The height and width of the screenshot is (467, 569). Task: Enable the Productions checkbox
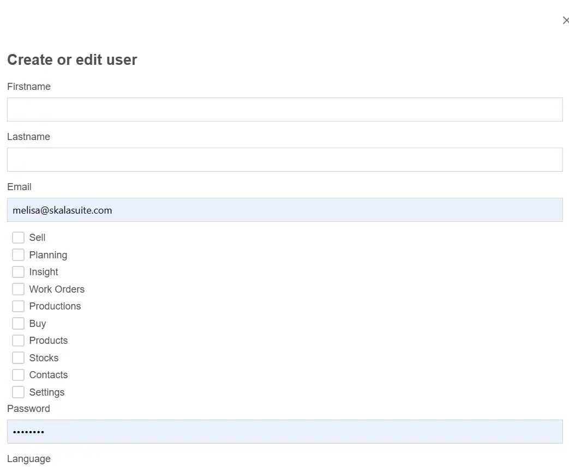tap(18, 306)
